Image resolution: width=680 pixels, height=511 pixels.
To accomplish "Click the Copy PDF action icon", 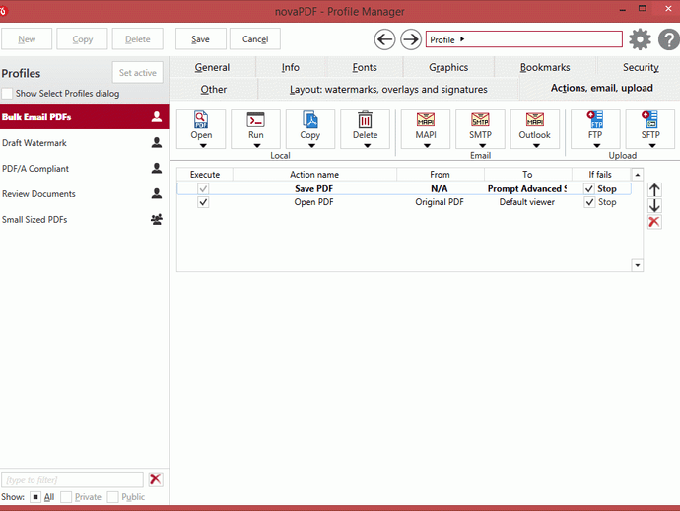I will pyautogui.click(x=310, y=119).
